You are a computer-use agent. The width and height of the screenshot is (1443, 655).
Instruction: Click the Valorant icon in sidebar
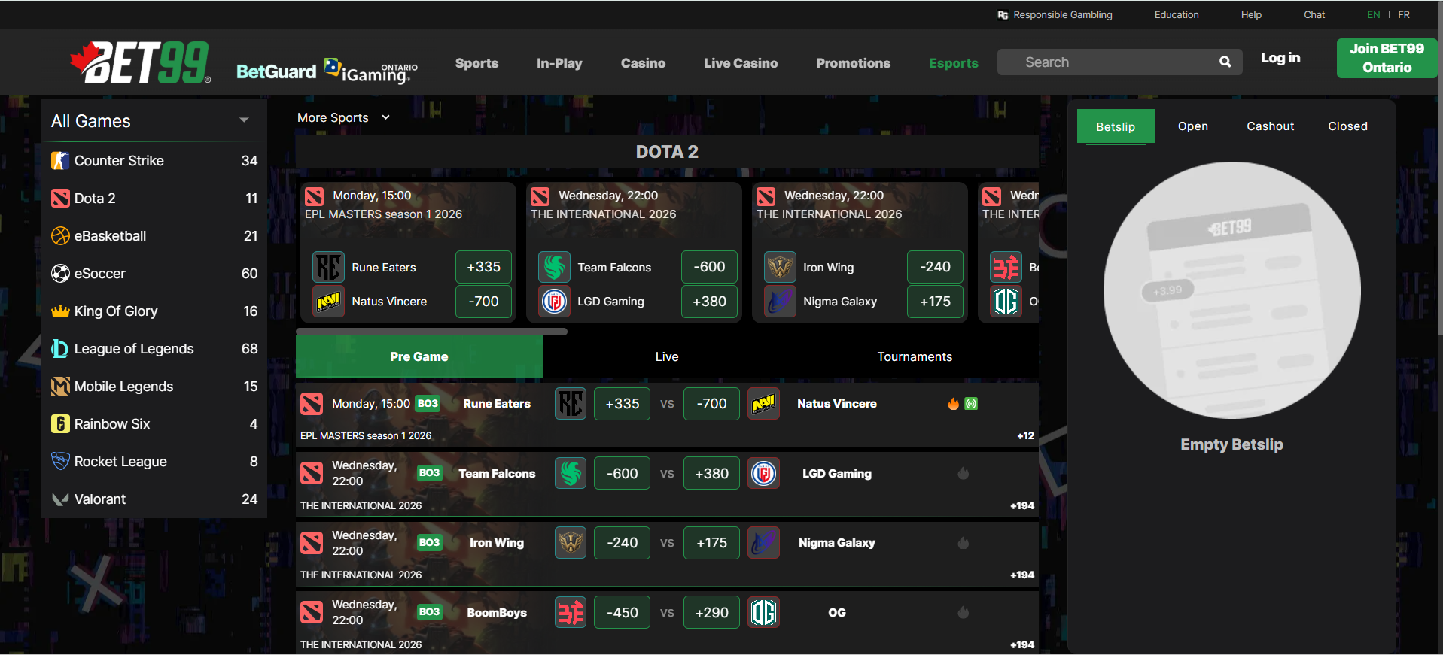coord(60,499)
